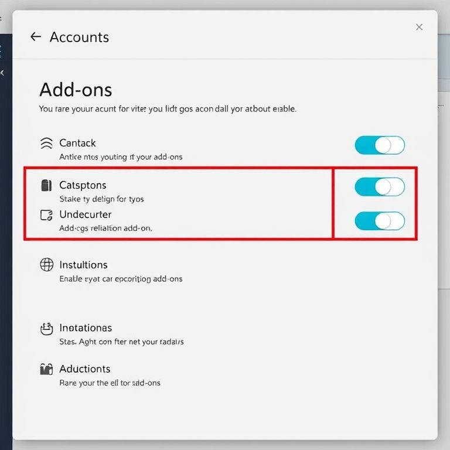Viewport: 450px width, 450px height.
Task: Go back using the arrow beside Accounts
Action: click(x=36, y=37)
